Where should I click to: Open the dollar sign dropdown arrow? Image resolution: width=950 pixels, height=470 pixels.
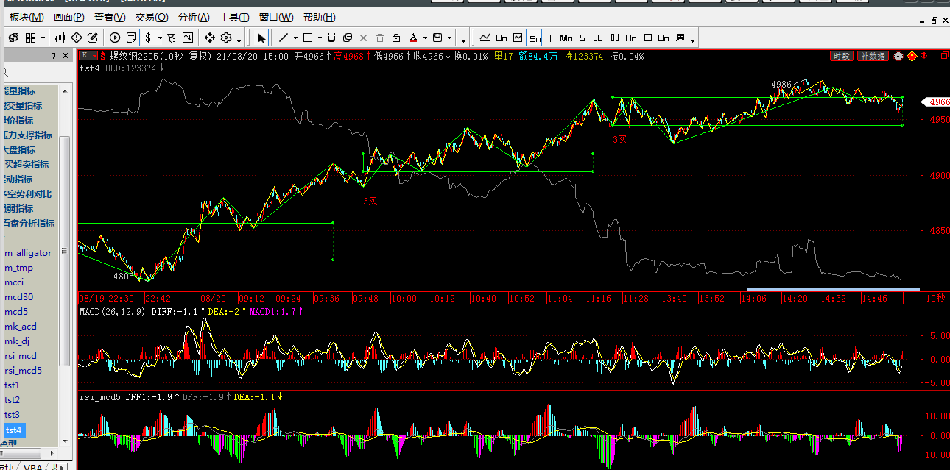[159, 38]
